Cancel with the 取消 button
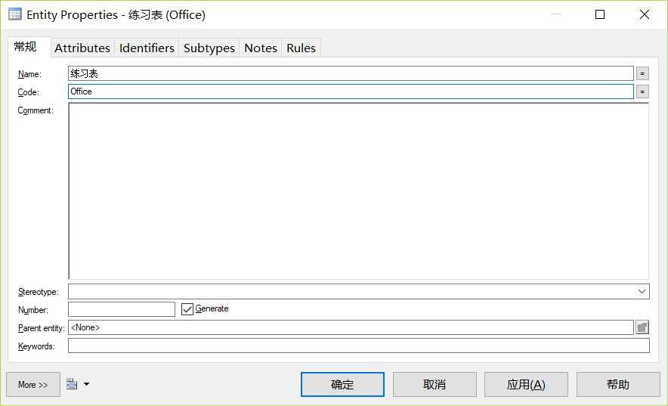 (x=435, y=384)
